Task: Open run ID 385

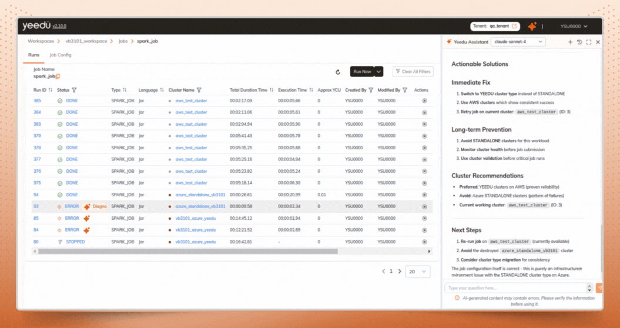Action: (37, 101)
